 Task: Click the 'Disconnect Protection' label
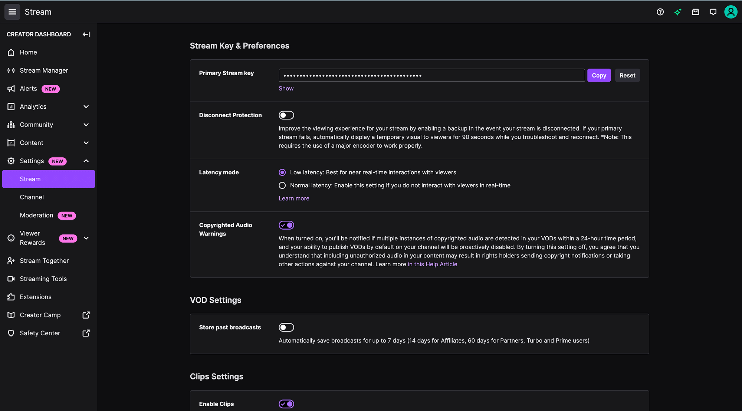pos(230,115)
